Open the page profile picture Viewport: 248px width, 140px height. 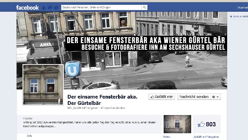point(43,85)
